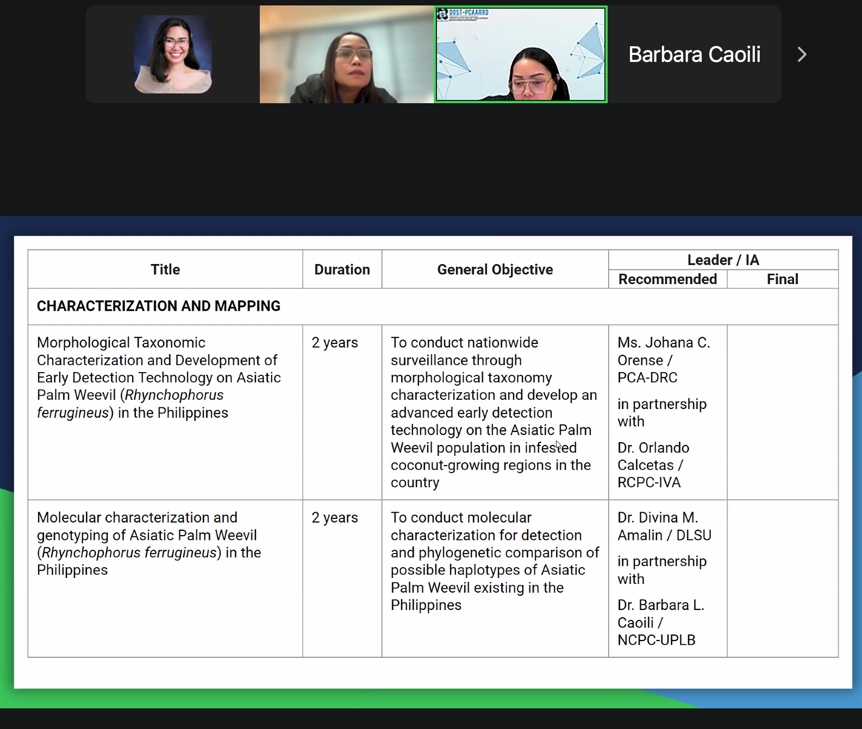Image resolution: width=862 pixels, height=729 pixels.
Task: Click the Dr. Divina M. Amalin text
Action: click(x=664, y=526)
